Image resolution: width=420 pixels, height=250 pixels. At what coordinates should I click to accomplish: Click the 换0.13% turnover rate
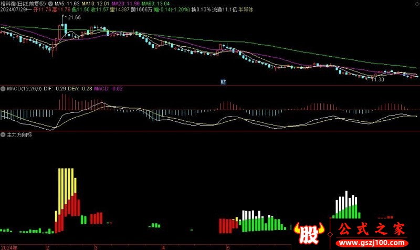(x=201, y=9)
